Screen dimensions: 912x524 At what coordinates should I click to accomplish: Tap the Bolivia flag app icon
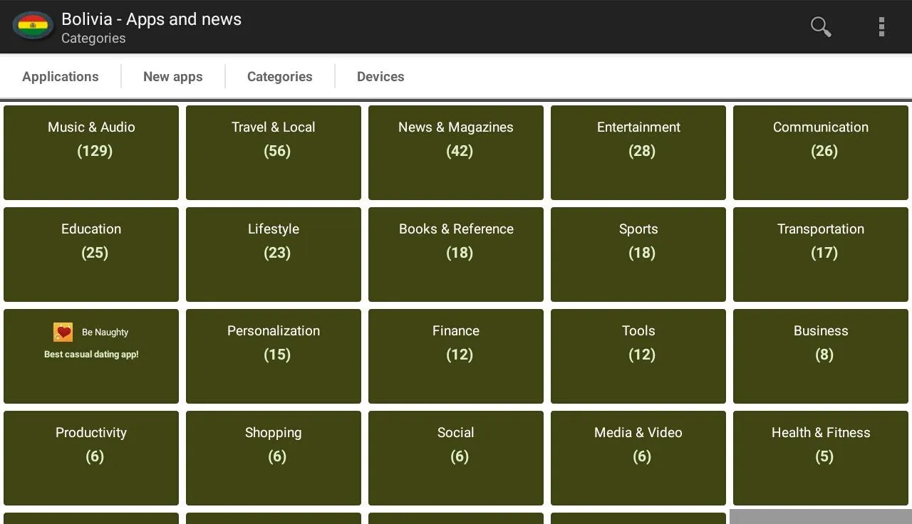(x=33, y=26)
